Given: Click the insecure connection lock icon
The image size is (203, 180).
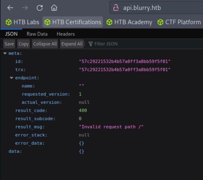Looking at the screenshot, I should coord(115,8).
